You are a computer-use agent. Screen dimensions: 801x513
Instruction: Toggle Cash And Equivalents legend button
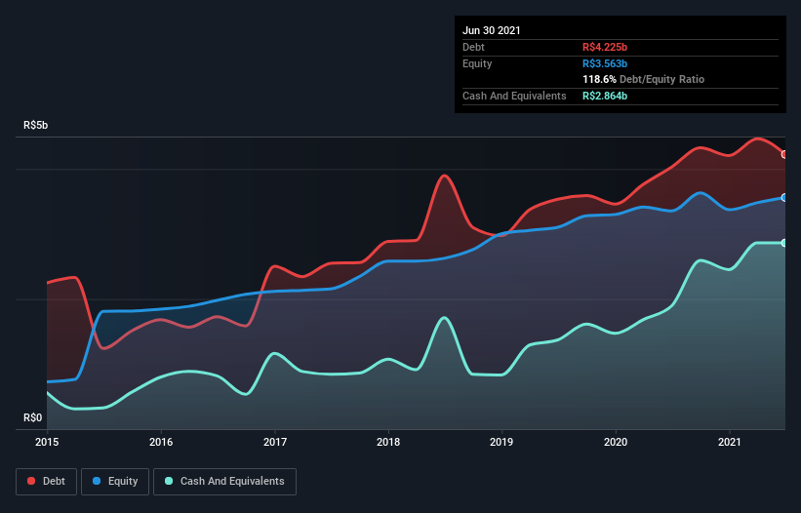[x=224, y=482]
